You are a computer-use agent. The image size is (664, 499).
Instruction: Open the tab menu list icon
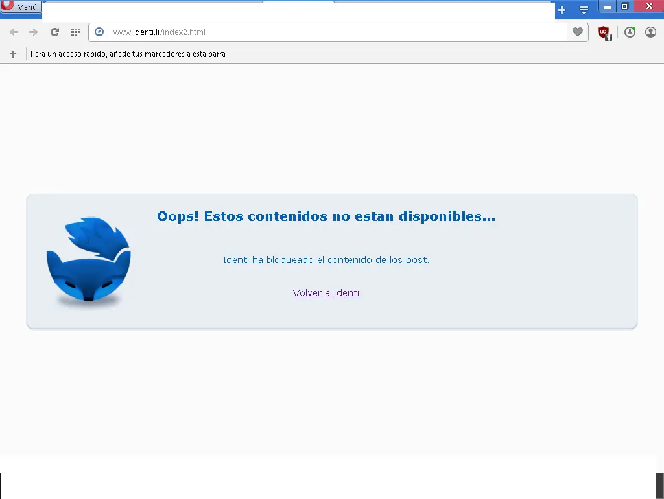pos(584,10)
